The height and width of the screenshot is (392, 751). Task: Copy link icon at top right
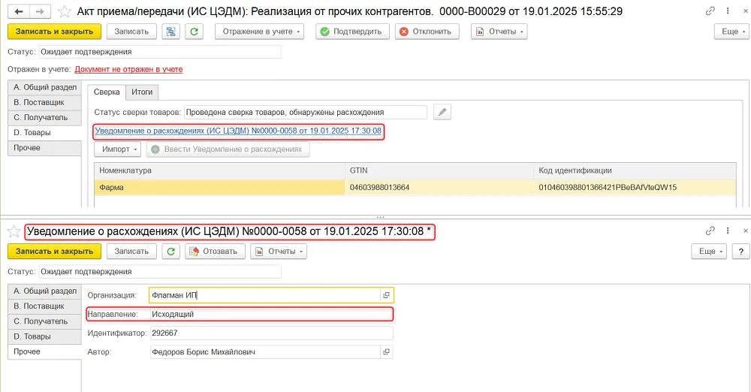click(x=710, y=11)
